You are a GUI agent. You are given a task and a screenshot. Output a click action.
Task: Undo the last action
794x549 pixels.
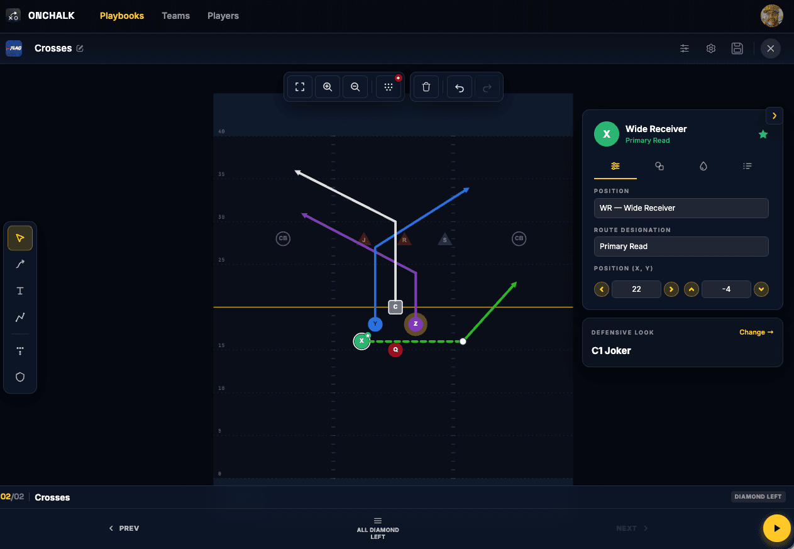pyautogui.click(x=460, y=87)
